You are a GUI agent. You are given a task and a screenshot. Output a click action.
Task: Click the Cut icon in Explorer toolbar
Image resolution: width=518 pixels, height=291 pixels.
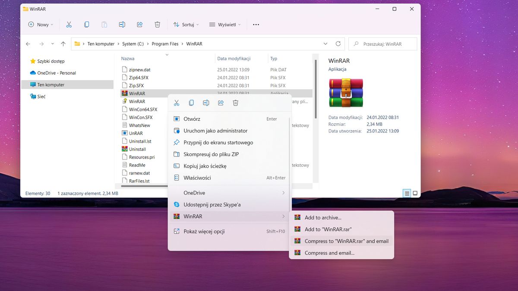(69, 25)
